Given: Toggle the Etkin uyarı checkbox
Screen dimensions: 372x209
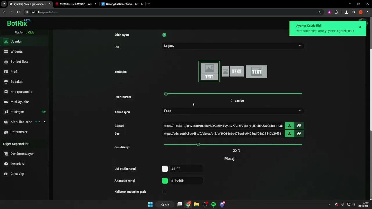Looking at the screenshot, I should coord(164,35).
